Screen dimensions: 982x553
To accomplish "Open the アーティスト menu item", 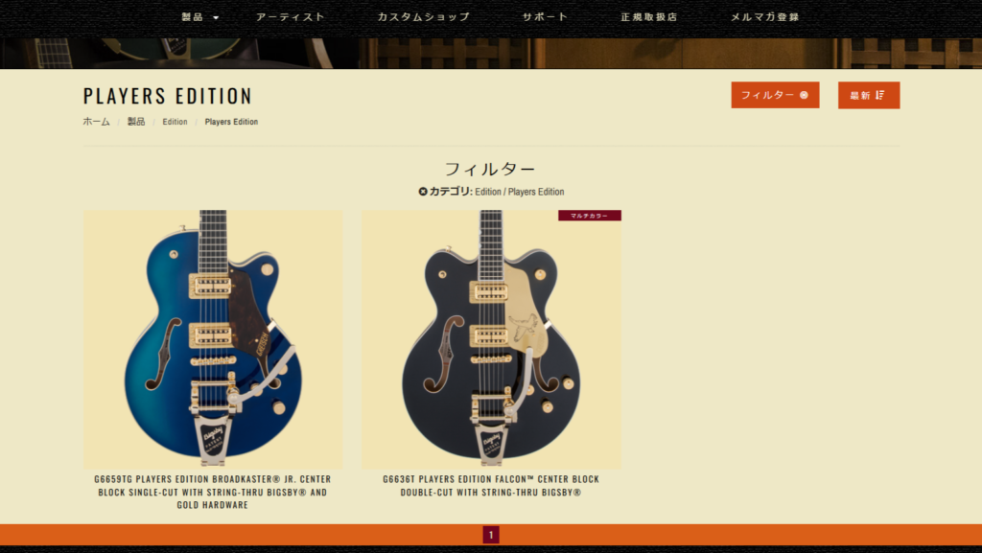I will [x=291, y=17].
